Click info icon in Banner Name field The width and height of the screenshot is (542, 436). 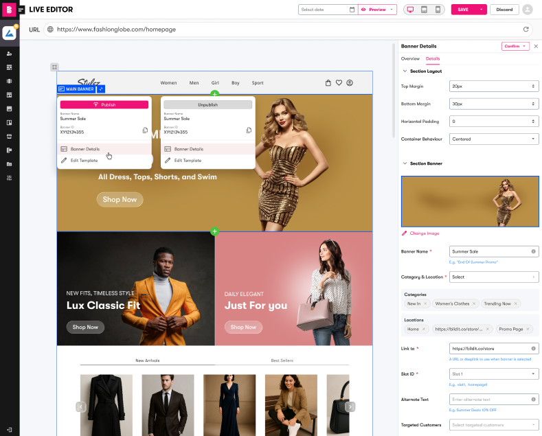click(x=533, y=251)
